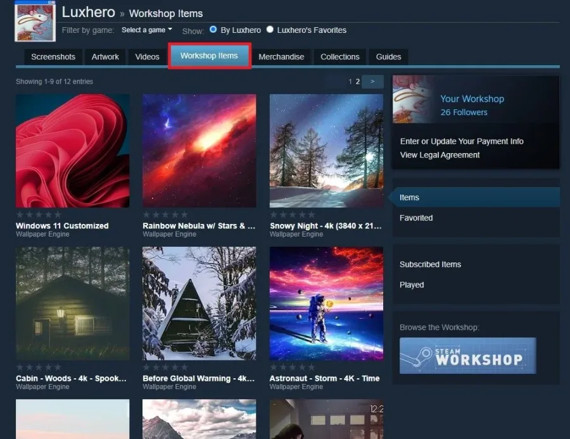Click the star rating under Astronaut Storm
This screenshot has height=439, width=570.
293,367
